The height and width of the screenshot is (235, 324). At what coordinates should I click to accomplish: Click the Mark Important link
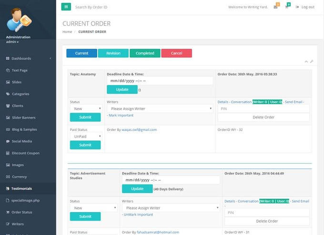121,115
